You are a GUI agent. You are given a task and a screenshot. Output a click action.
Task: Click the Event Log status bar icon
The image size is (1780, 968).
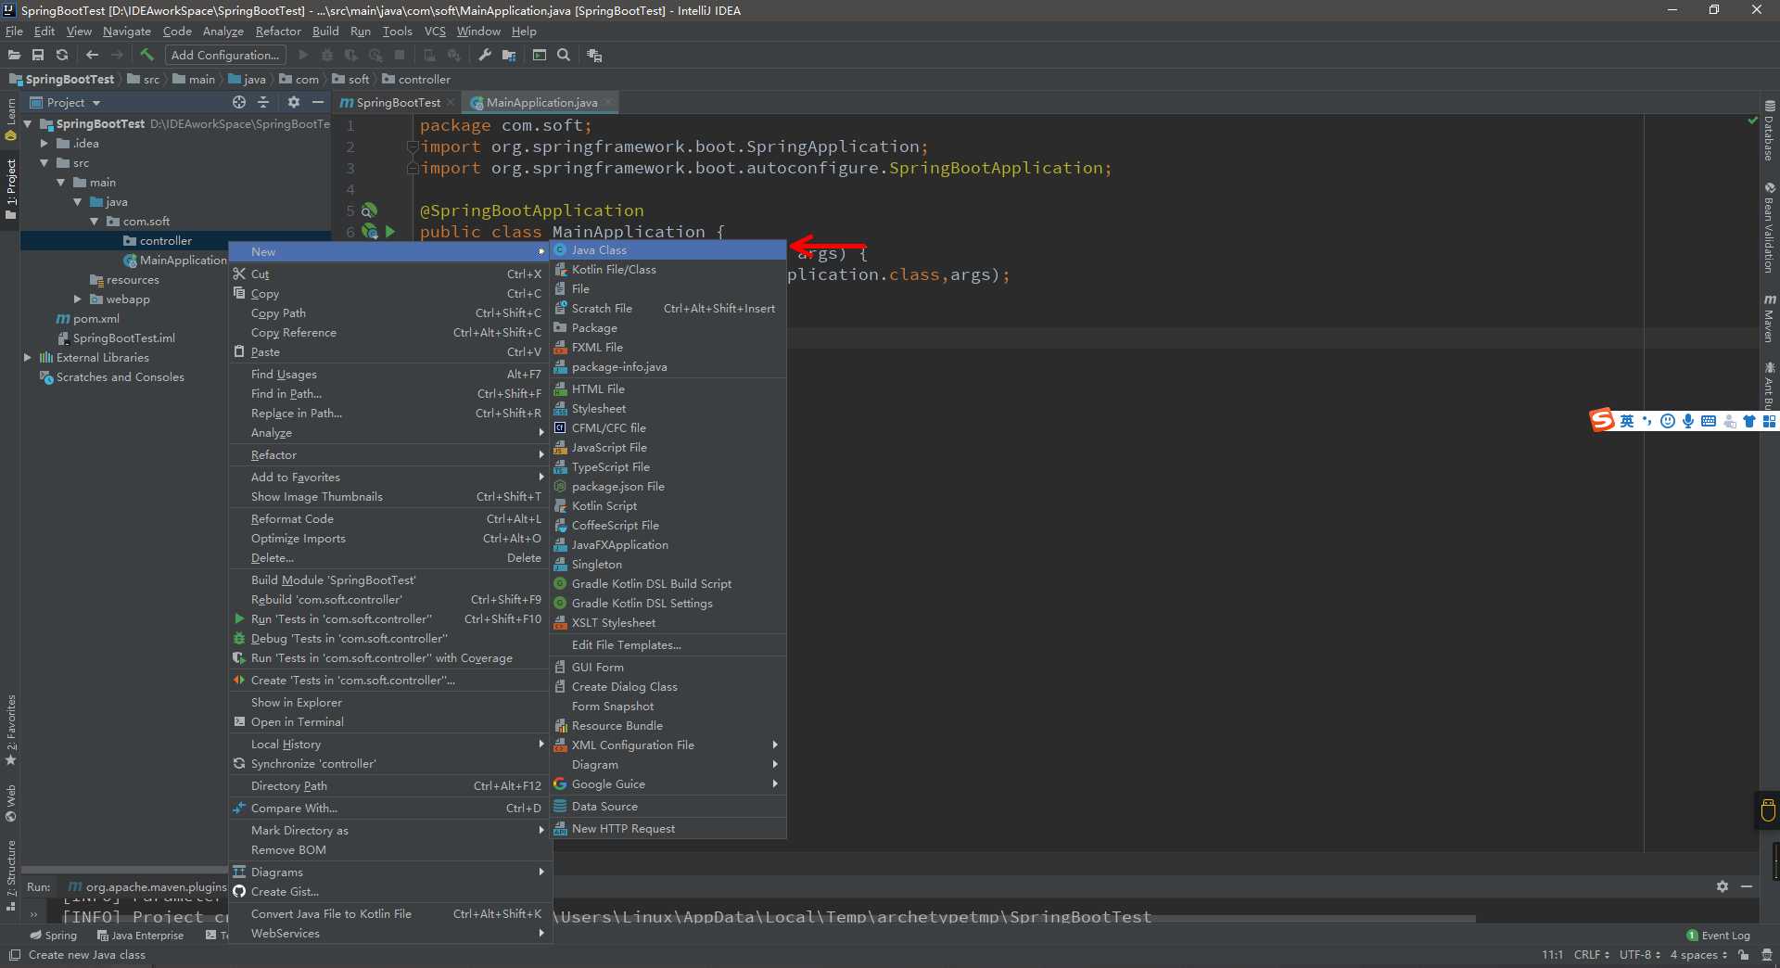tap(1718, 936)
